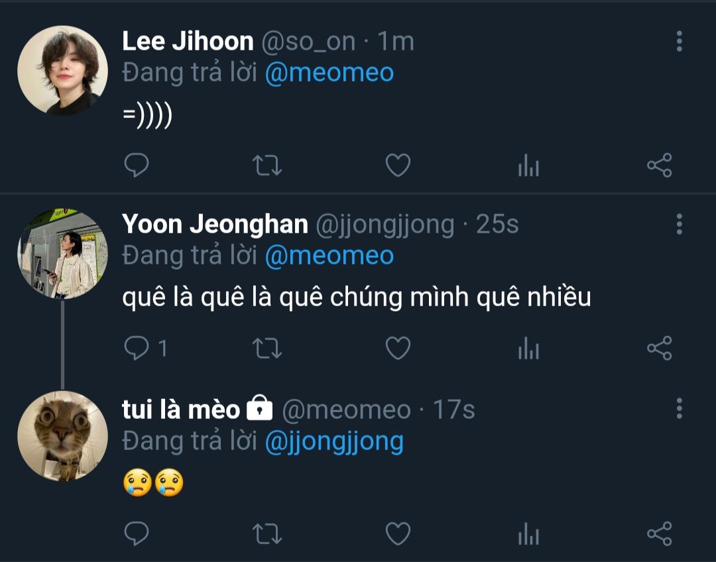Viewport: 716px width, 562px height.
Task: Open the @jjongjjong mention link
Action: tap(333, 441)
